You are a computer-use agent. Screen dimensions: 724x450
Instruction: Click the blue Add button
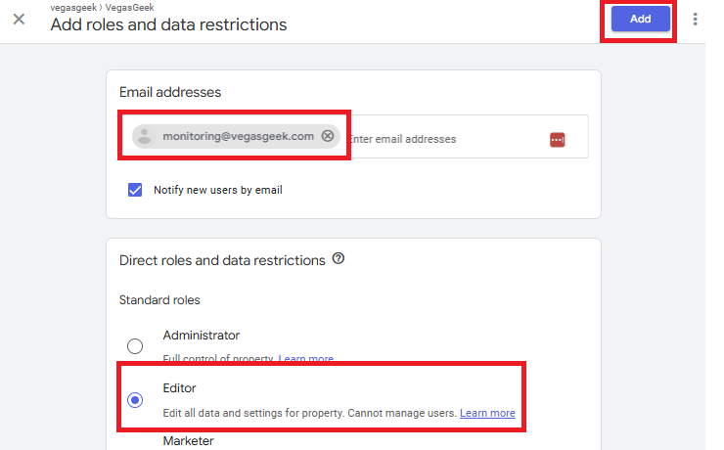tap(640, 19)
